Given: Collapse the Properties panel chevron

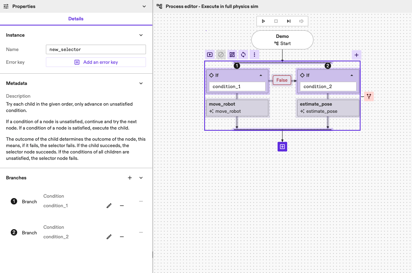Looking at the screenshot, I should pyautogui.click(x=144, y=6).
